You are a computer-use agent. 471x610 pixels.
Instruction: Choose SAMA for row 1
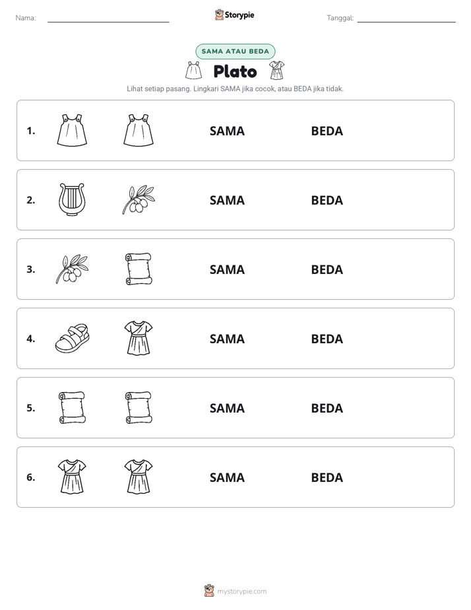228,131
